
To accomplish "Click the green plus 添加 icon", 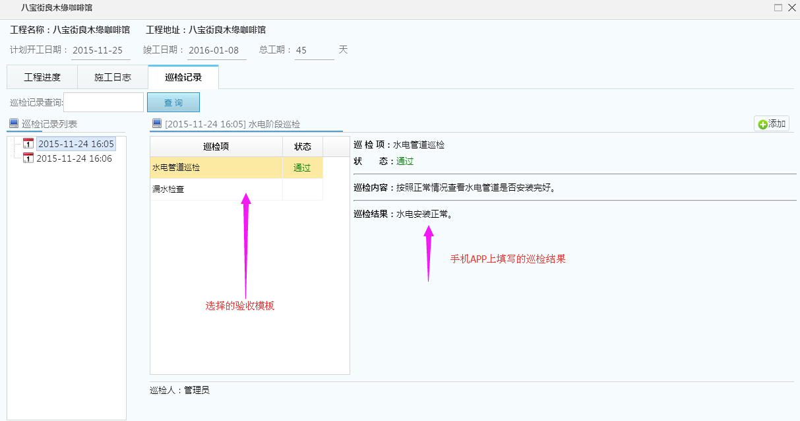I will coord(763,124).
